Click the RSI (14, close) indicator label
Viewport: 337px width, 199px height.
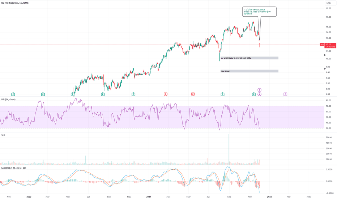pos(8,99)
